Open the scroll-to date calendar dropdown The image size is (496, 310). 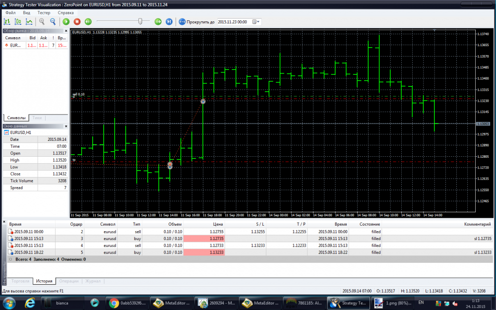(256, 22)
